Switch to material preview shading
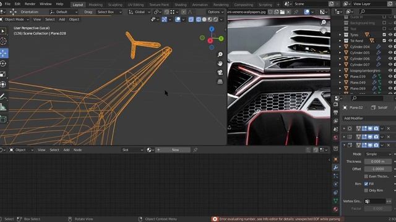The width and height of the screenshot is (396, 222). [x=210, y=19]
